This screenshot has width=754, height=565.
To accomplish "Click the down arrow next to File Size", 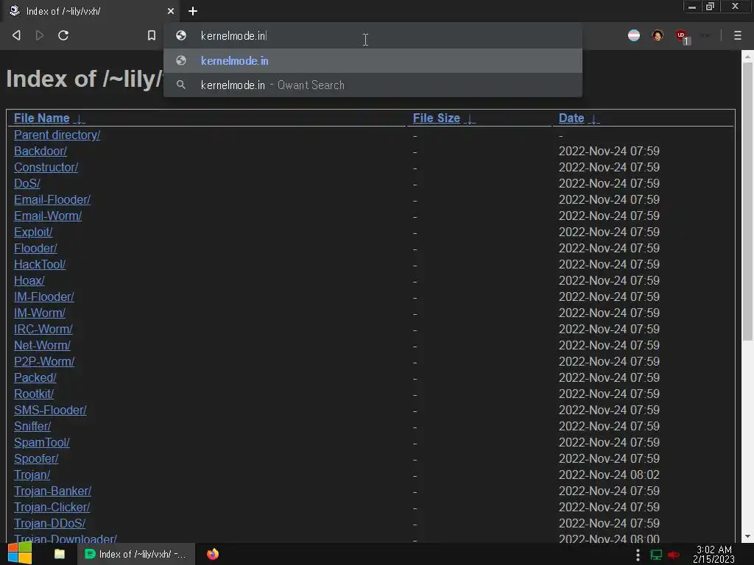I will point(470,119).
